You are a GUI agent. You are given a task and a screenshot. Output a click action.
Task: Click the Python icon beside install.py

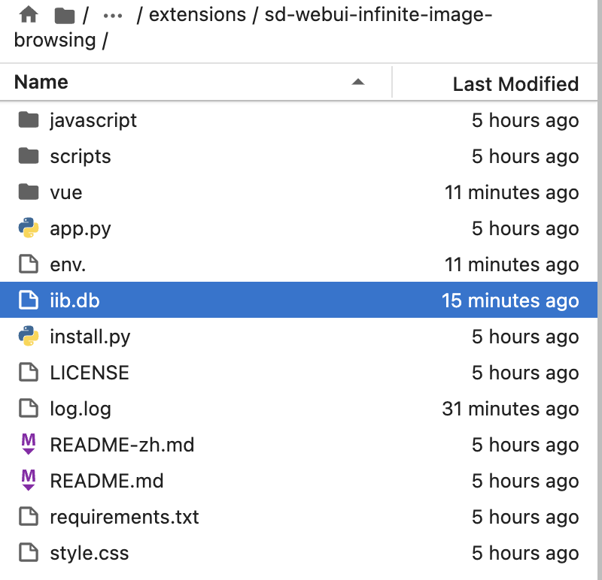click(x=28, y=337)
